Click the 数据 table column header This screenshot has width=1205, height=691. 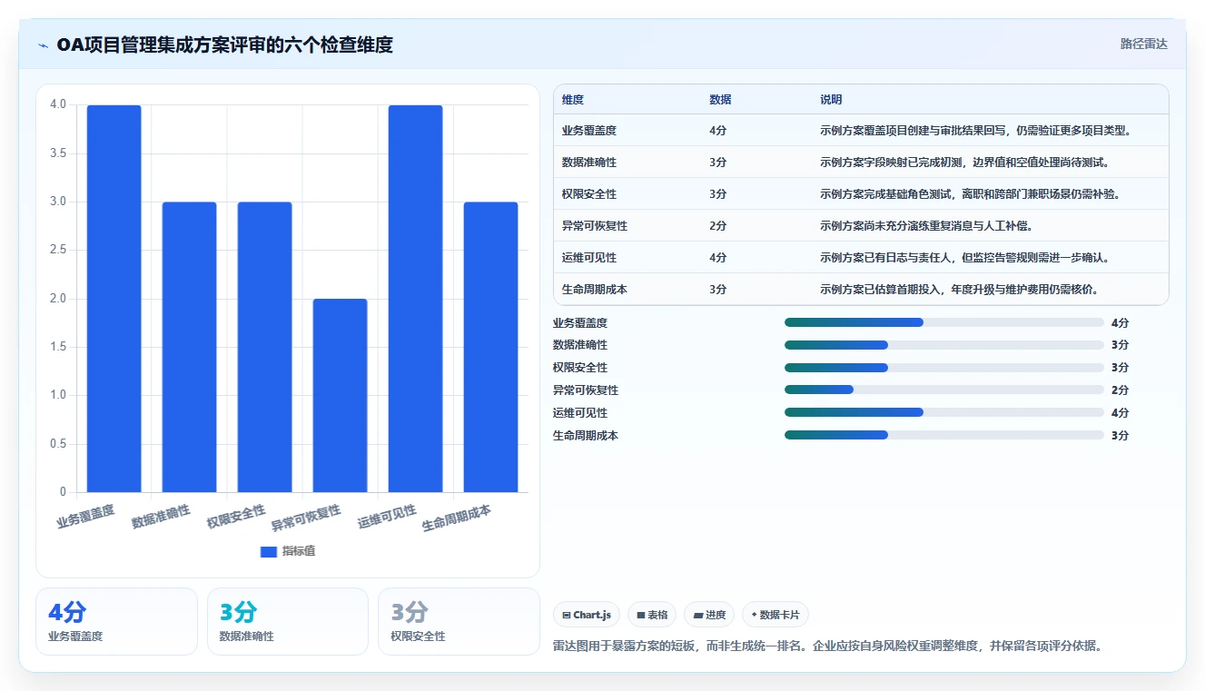[x=720, y=99]
